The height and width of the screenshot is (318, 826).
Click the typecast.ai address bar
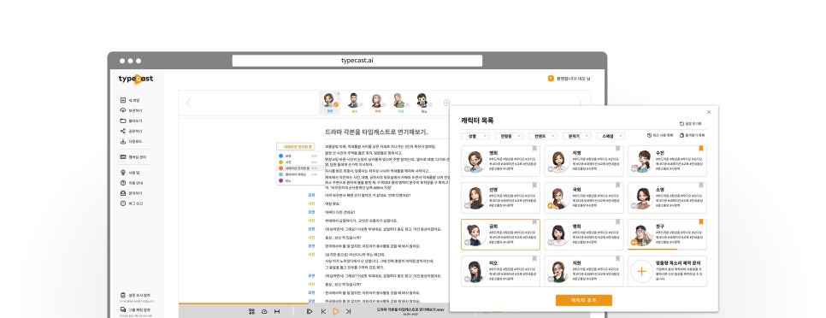[357, 61]
